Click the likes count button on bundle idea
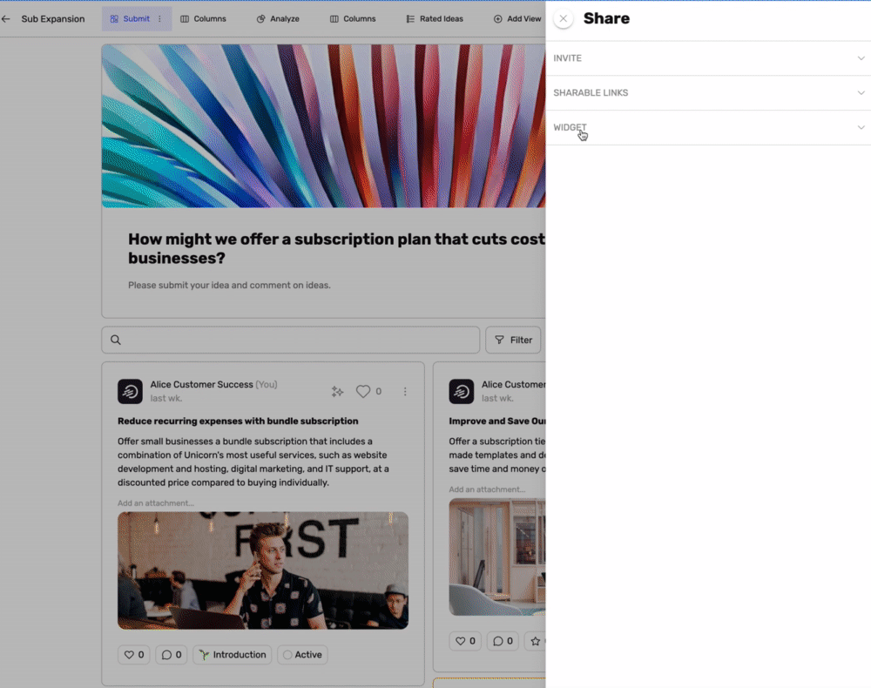The width and height of the screenshot is (871, 688). [x=134, y=655]
